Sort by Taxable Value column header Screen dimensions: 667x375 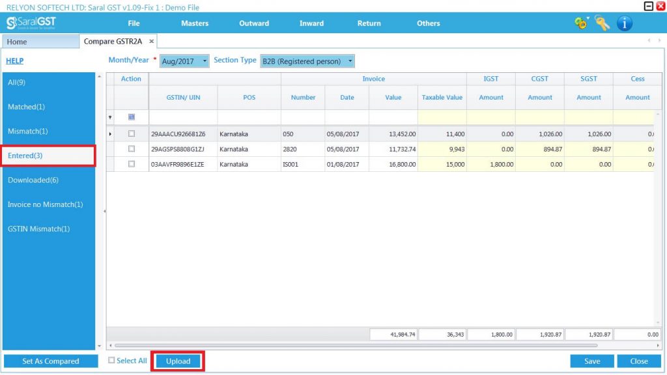(442, 98)
